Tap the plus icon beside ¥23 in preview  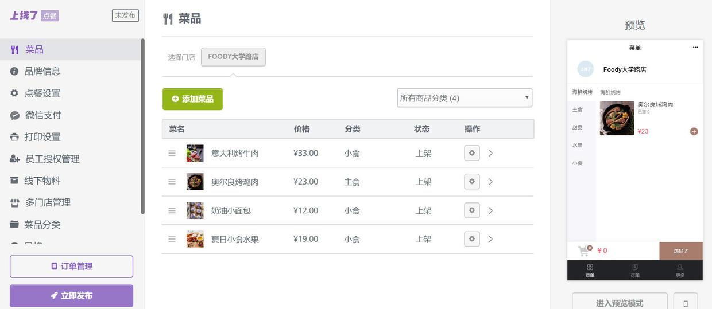click(x=694, y=131)
